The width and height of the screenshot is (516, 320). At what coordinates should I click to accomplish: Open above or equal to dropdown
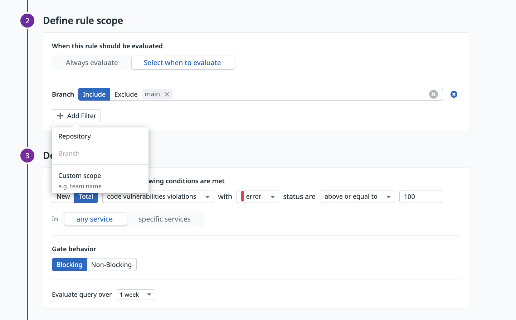pyautogui.click(x=357, y=197)
